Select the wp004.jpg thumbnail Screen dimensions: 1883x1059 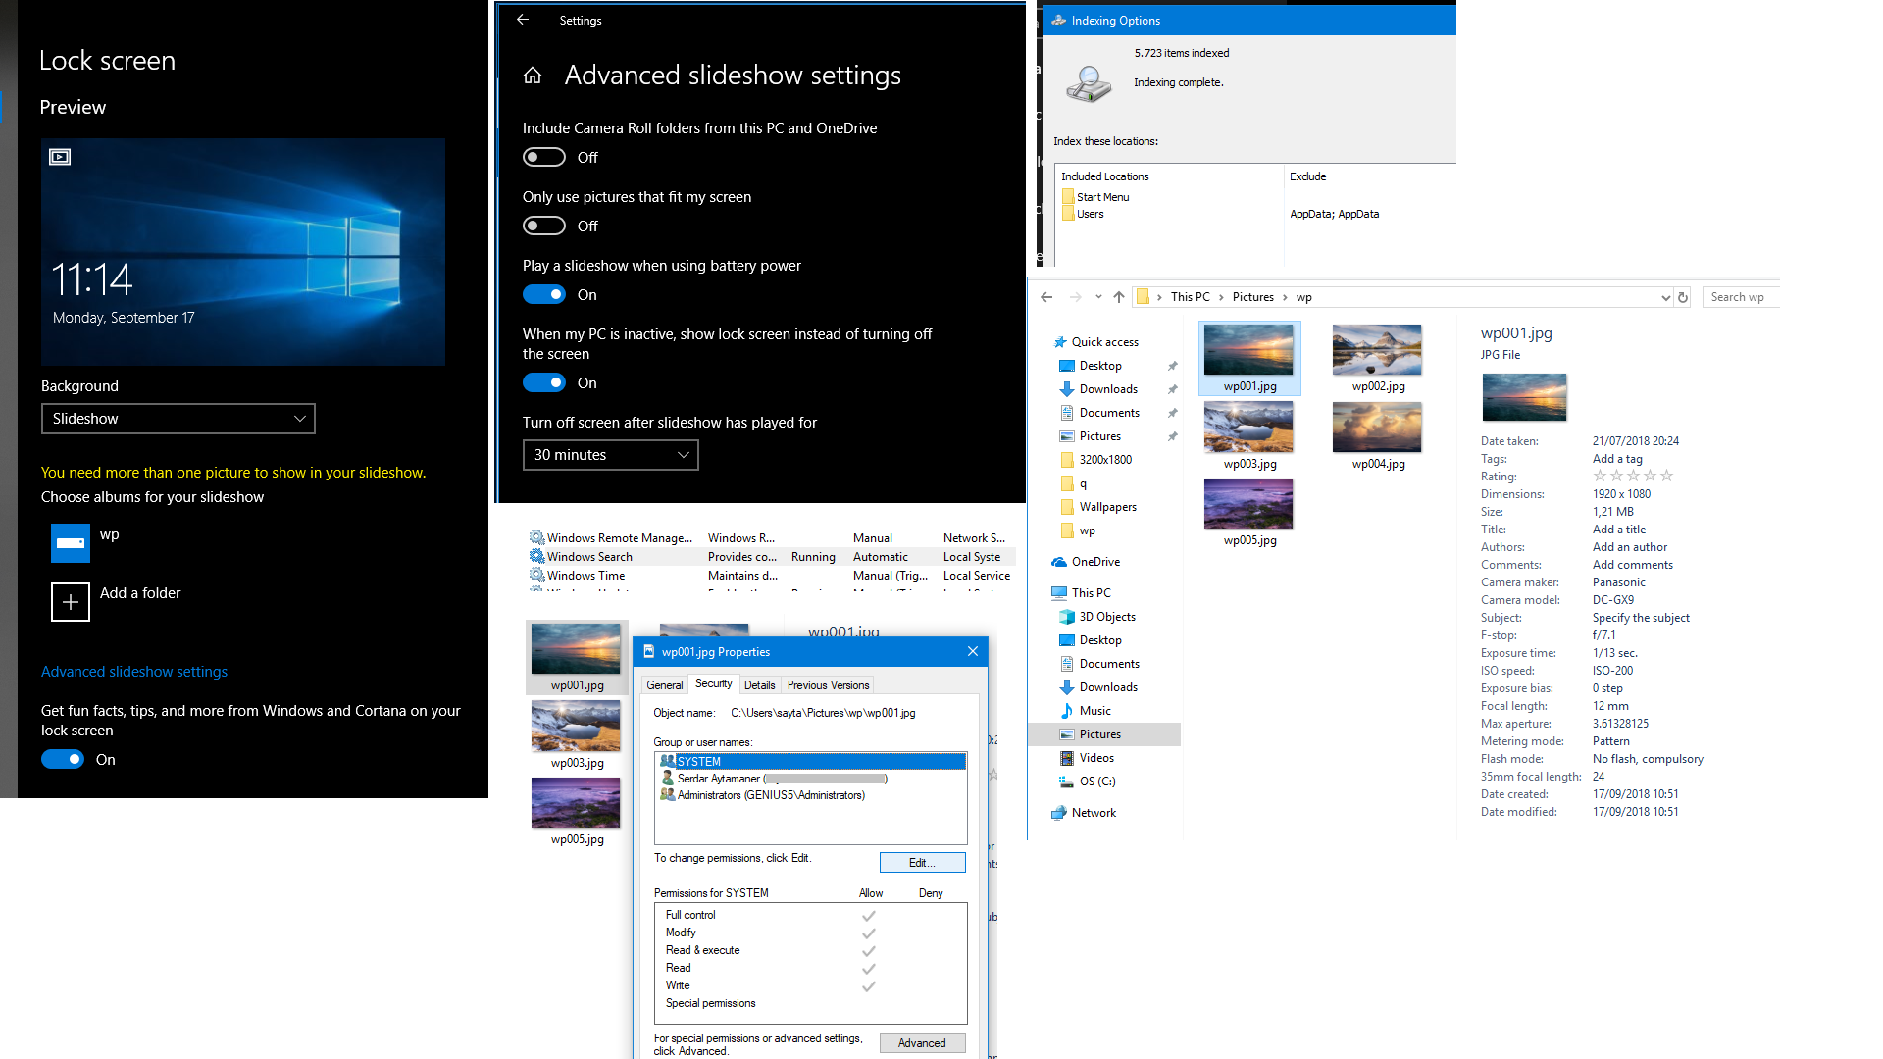coord(1377,429)
